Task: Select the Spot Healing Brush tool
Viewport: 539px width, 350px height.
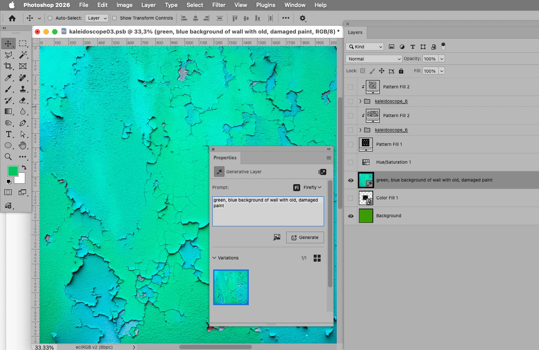Action: (23, 77)
